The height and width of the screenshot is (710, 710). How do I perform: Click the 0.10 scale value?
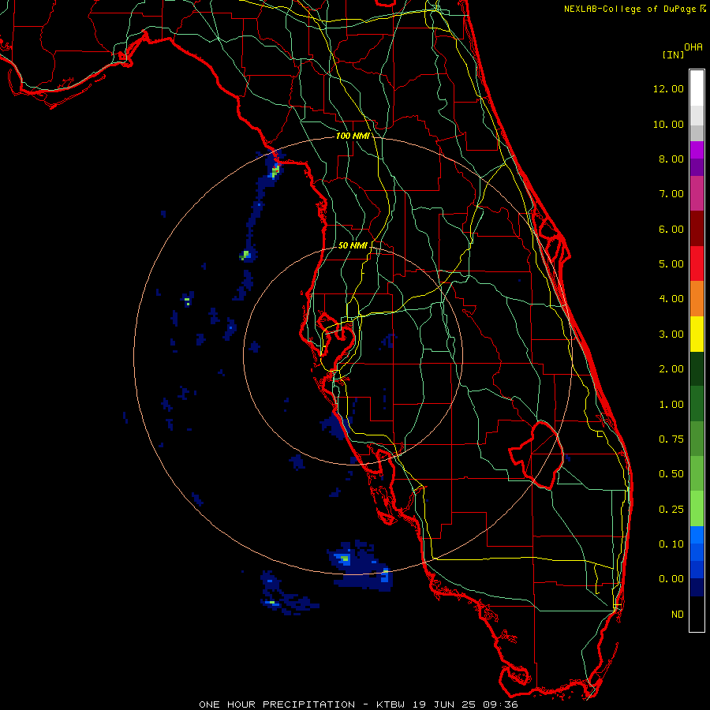pos(671,544)
